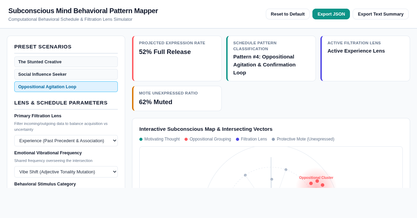This screenshot has height=218, width=417.
Task: Click 'Behavioral Stimulus Category' label
Action: pyautogui.click(x=45, y=184)
